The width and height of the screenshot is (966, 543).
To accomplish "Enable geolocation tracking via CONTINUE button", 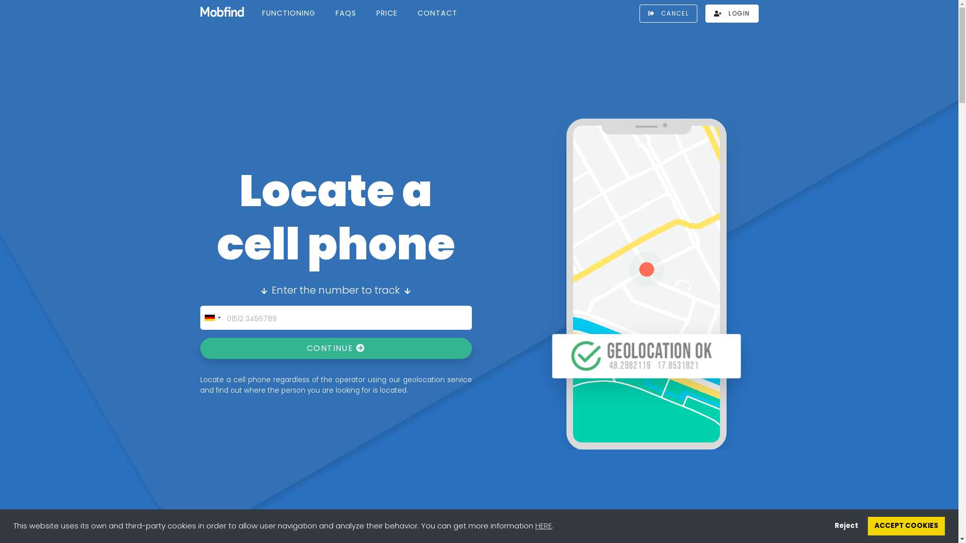I will point(335,348).
